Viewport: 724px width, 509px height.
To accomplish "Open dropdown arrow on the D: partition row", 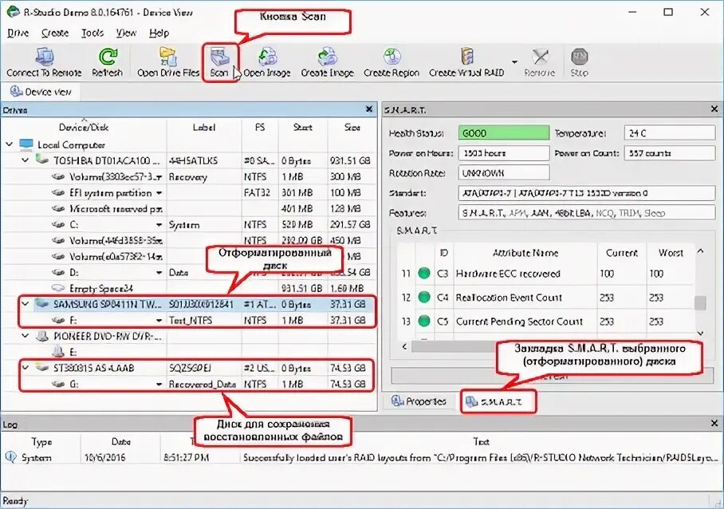I will (x=159, y=273).
